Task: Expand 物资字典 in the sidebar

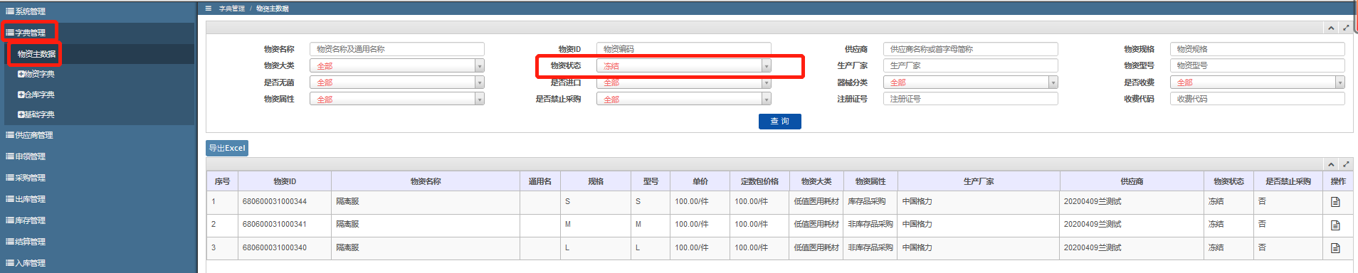Action: [36, 74]
